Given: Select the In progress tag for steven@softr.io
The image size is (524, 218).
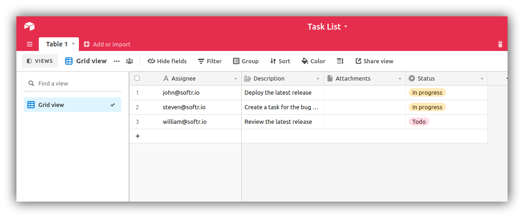Looking at the screenshot, I should [427, 107].
